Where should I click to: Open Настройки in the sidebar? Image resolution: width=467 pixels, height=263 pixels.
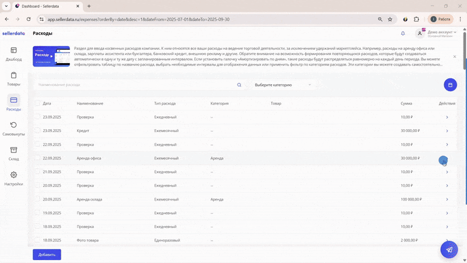coord(13,178)
